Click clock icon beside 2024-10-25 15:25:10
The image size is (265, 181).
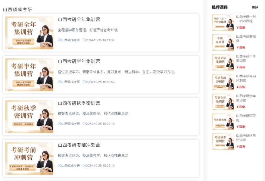(84, 166)
